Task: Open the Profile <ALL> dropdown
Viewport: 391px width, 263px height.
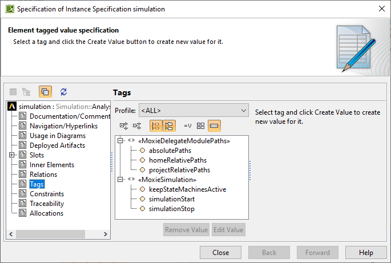Action: [194, 110]
